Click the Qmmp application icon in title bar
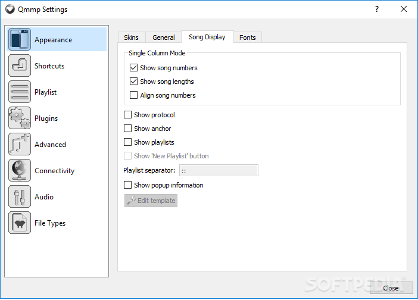This screenshot has height=300, width=418. [10, 9]
